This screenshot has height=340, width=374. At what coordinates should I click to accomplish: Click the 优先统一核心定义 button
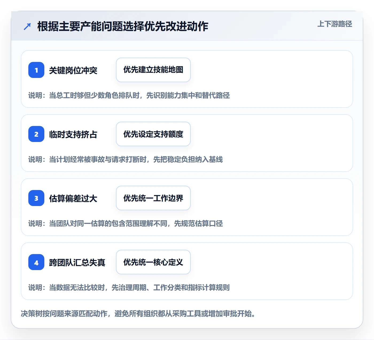tap(153, 262)
